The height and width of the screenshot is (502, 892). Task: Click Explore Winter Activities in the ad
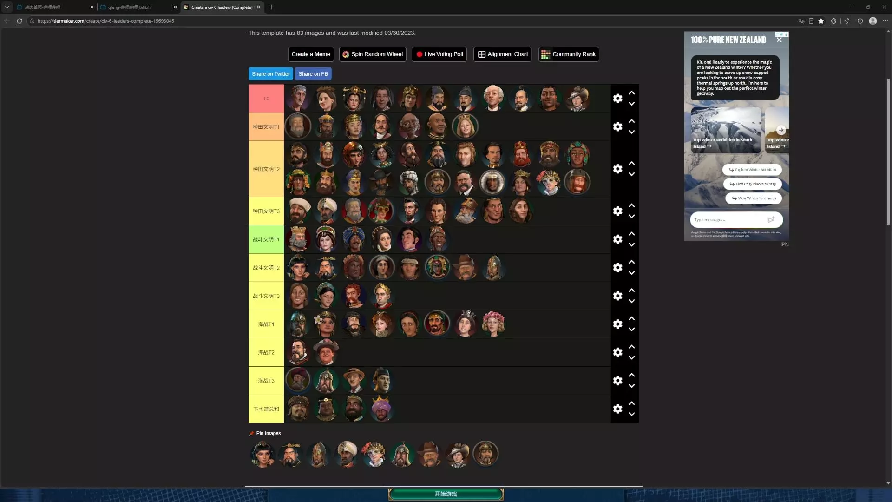(752, 170)
